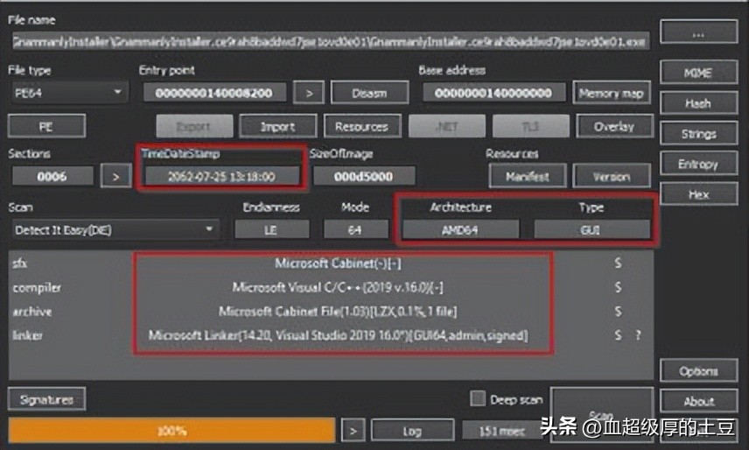Click the S link on the linker row
749x450 pixels.
click(618, 335)
